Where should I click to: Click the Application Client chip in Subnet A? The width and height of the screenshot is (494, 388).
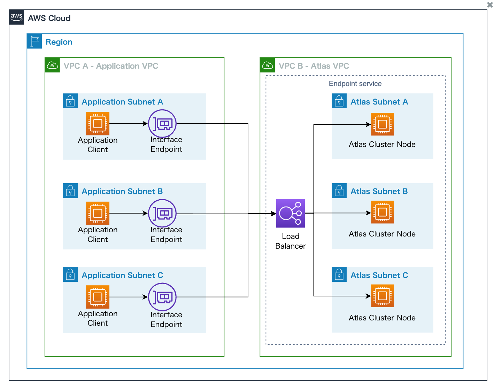(x=98, y=124)
